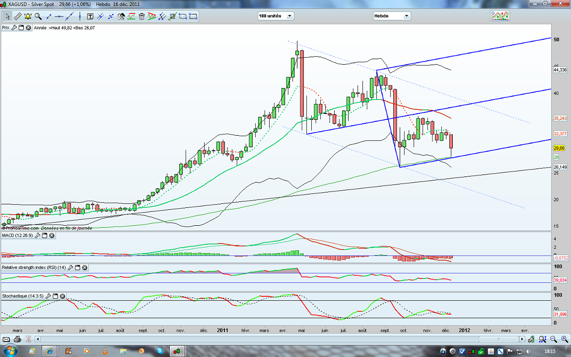Click the 39,934 RSI value label

point(560,280)
